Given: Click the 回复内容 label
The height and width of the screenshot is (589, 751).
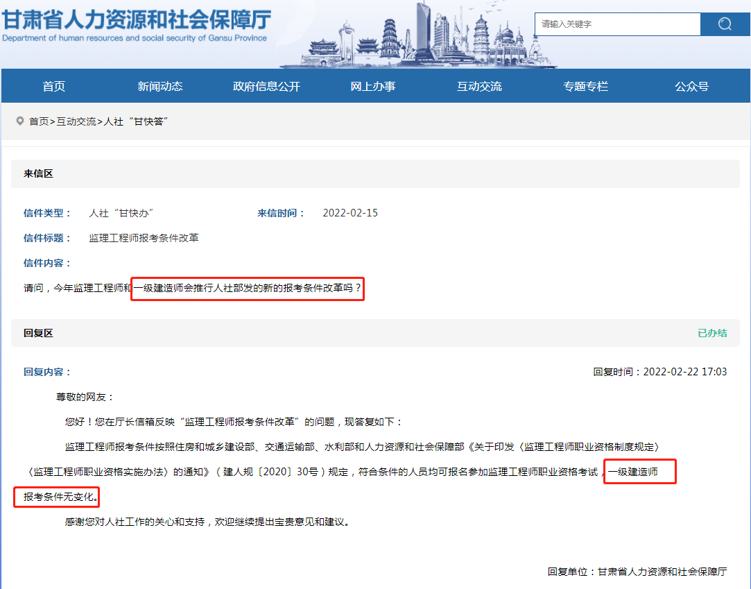Looking at the screenshot, I should 47,372.
